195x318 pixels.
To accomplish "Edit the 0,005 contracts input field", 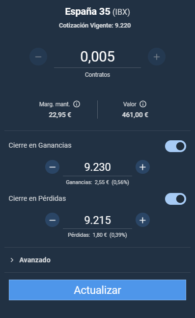I will point(97,57).
